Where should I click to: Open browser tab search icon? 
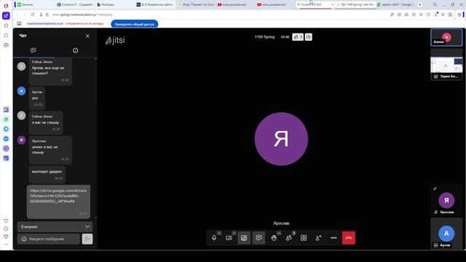[x=435, y=4]
